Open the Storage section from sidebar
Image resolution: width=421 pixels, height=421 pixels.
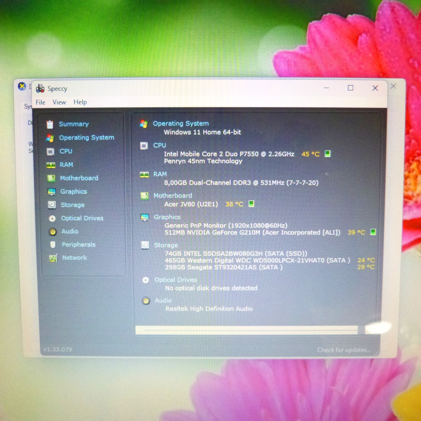point(73,205)
